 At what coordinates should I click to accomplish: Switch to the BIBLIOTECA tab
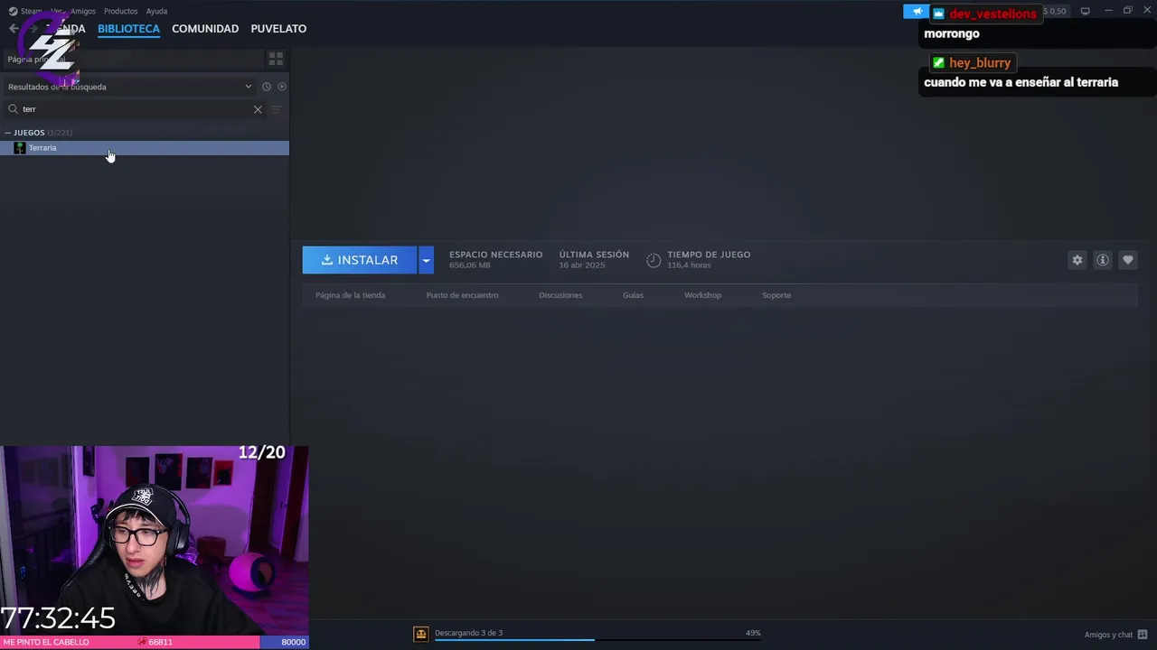128,29
